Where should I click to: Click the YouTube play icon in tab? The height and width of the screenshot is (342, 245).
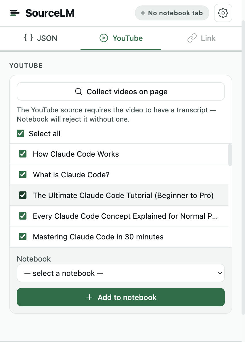click(x=104, y=38)
